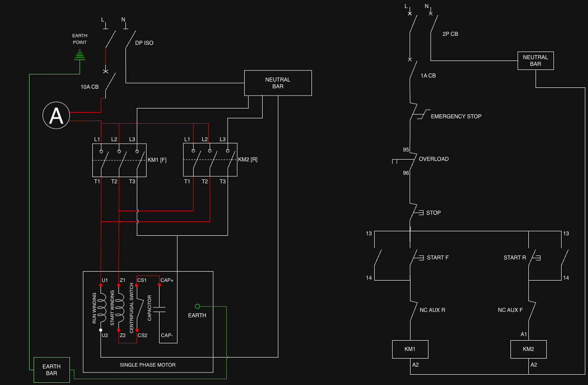The height and width of the screenshot is (385, 588).
Task: Click the 10A CB label
Action: pyautogui.click(x=90, y=87)
